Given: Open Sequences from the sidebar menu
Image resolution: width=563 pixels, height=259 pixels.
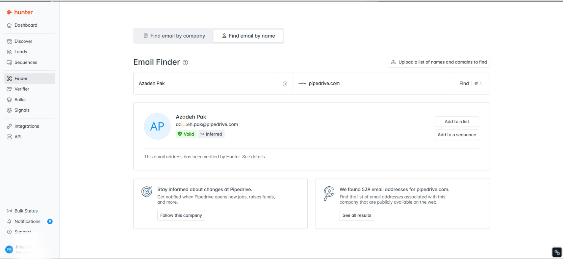Looking at the screenshot, I should [x=29, y=63].
